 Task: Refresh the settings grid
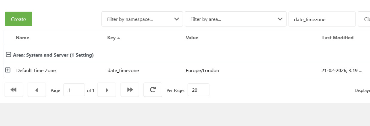click(x=153, y=90)
